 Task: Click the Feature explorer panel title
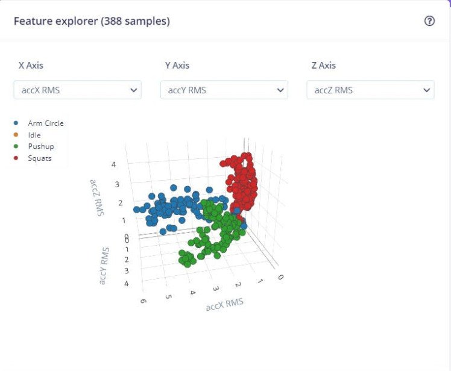coord(92,21)
